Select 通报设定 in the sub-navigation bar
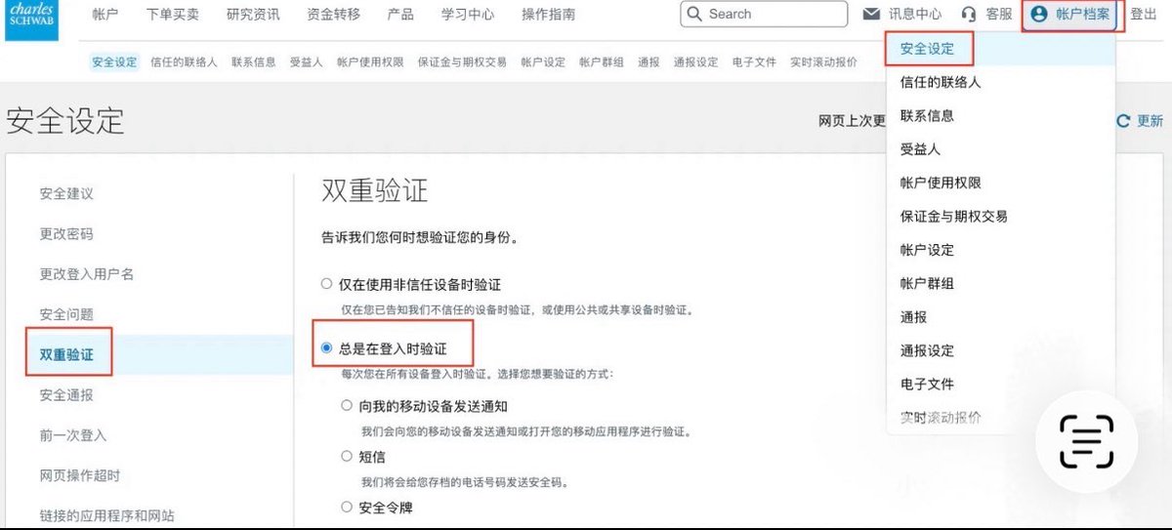 pos(695,61)
